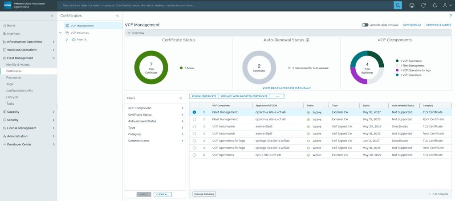Viewport: 455px width, 201px height.
Task: Click the magnifier search button in top bar
Action: click(398, 5)
